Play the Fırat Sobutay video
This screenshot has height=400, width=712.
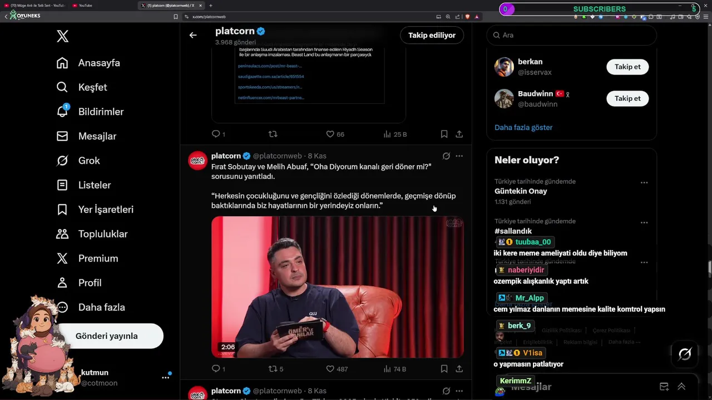pos(337,287)
